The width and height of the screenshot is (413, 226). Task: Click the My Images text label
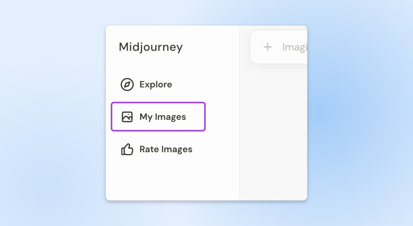(163, 117)
